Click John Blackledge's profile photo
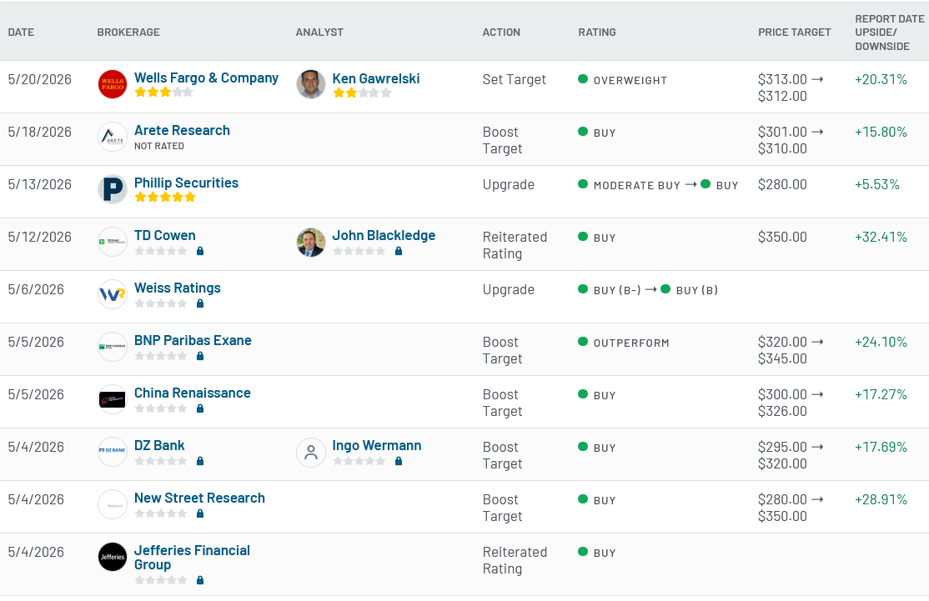 [x=311, y=243]
